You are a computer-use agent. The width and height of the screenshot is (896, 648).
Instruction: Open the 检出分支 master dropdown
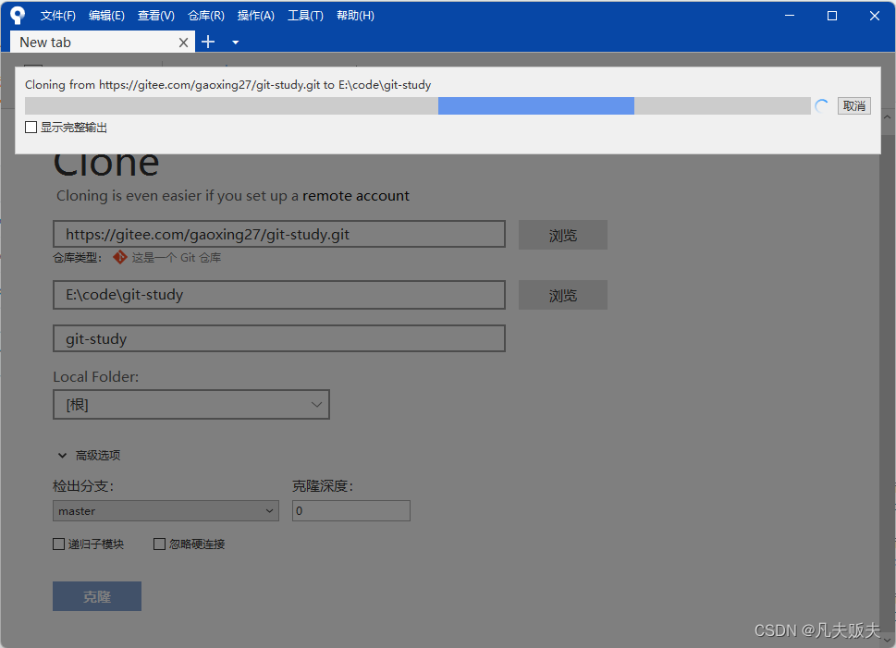(x=166, y=511)
